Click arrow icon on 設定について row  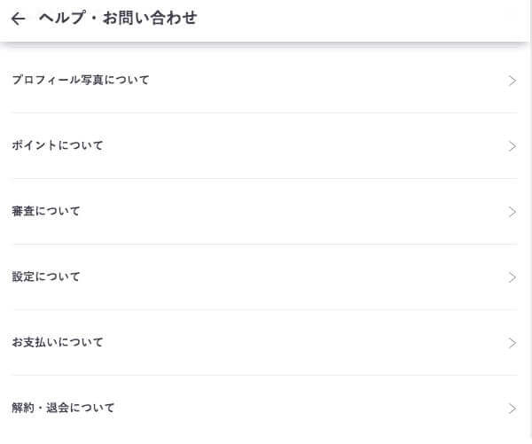[512, 277]
